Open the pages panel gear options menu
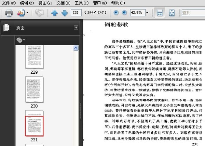This screenshot has width=205, height=146. (20, 40)
